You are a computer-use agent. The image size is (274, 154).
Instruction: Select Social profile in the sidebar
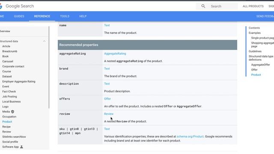[x=10, y=142]
